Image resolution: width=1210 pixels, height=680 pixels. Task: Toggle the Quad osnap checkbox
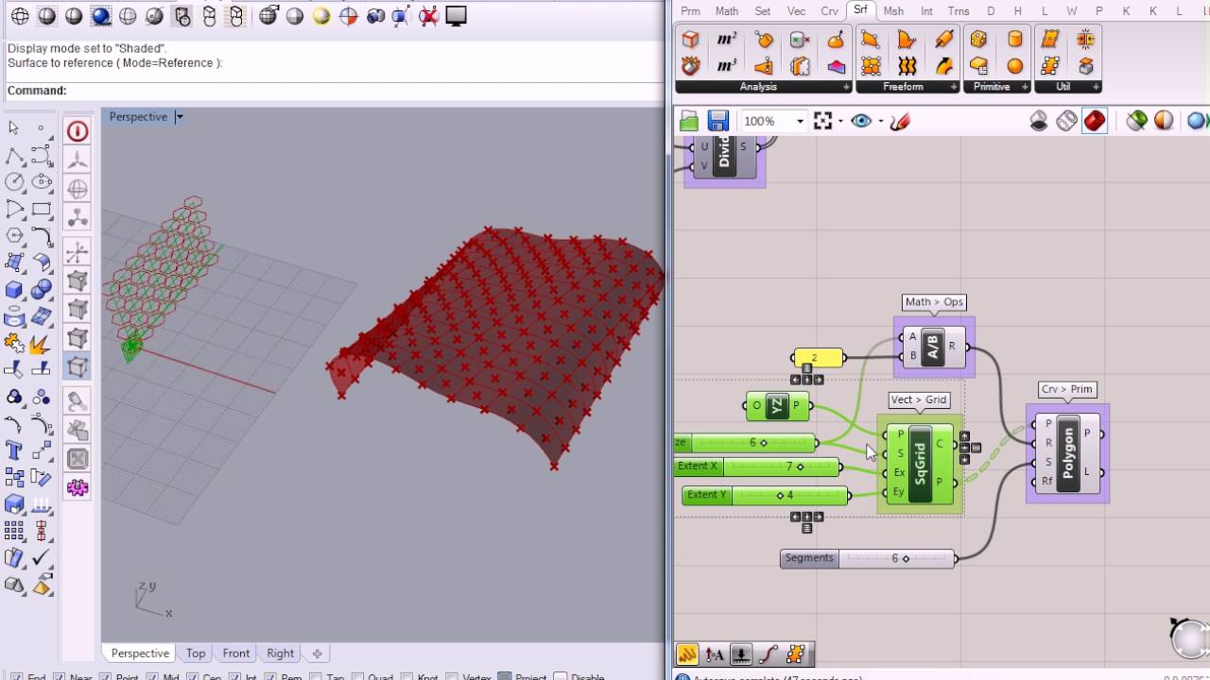click(x=358, y=678)
